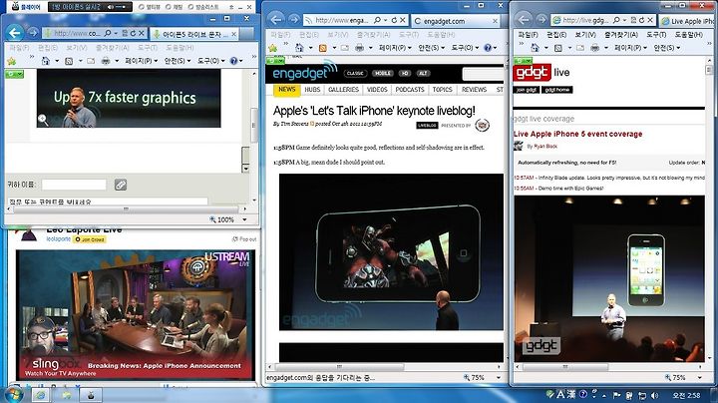Click Ustream Leo Laporte live video

[135, 315]
